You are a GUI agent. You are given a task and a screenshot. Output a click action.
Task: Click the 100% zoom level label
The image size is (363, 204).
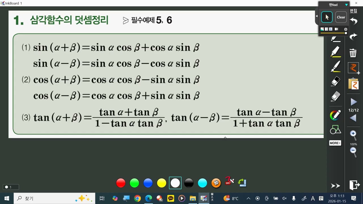(x=354, y=144)
